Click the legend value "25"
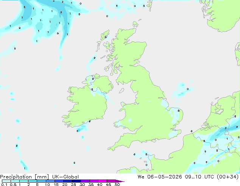Viewport: 240px width, 186px height. click(x=73, y=184)
